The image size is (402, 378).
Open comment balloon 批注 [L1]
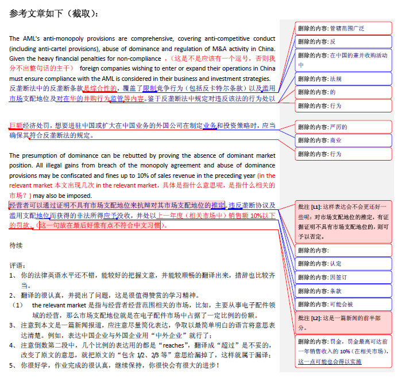pos(343,222)
